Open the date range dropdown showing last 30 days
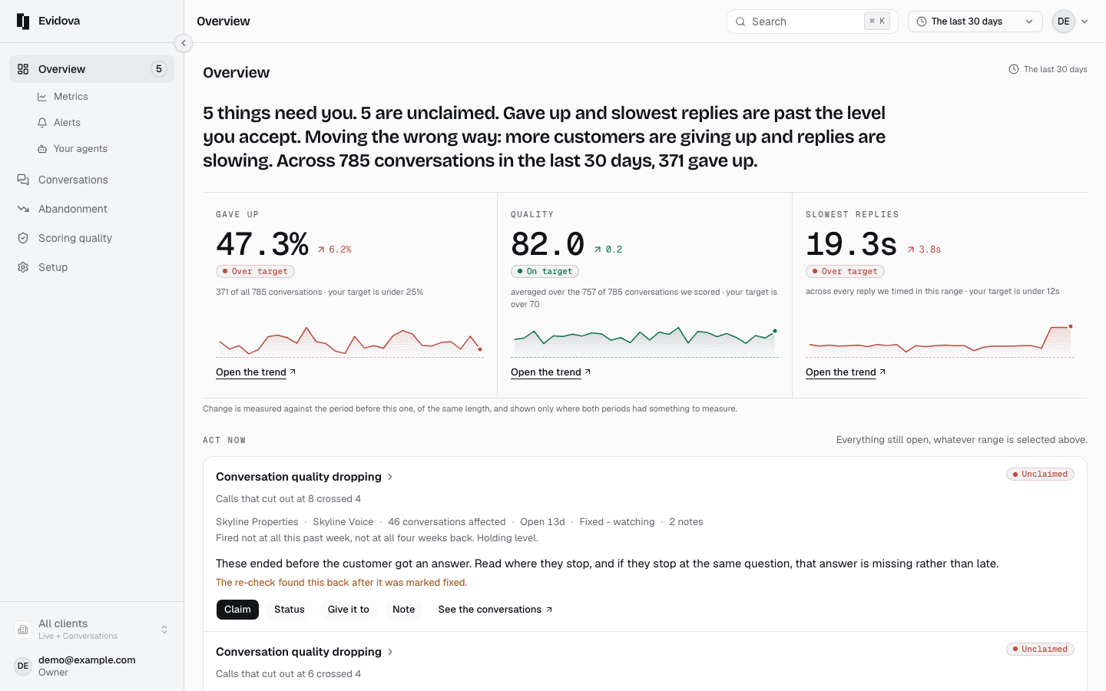The height and width of the screenshot is (691, 1106). [975, 21]
